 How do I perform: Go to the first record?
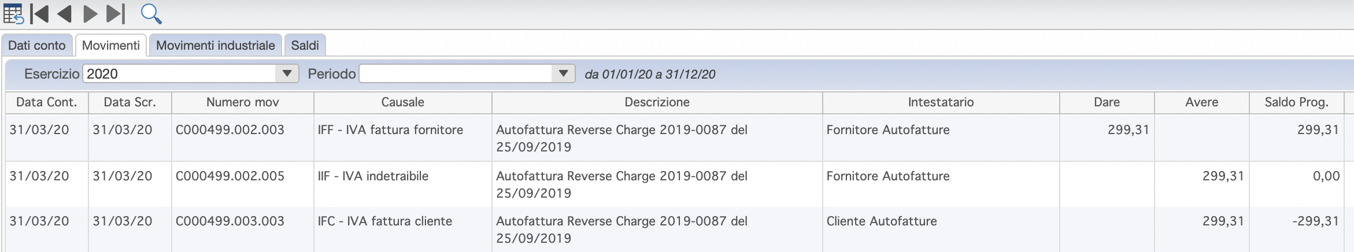coord(39,14)
